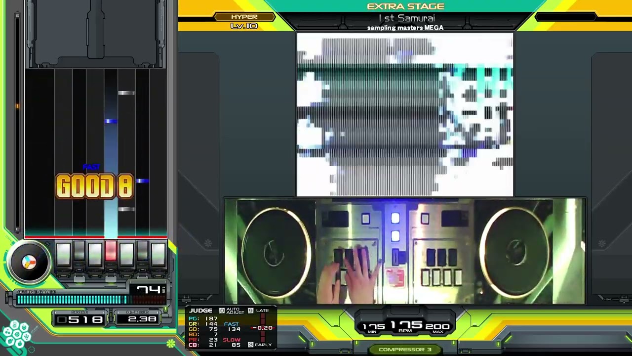
Task: Click the turntable scratch disc icon
Action: pyautogui.click(x=29, y=263)
